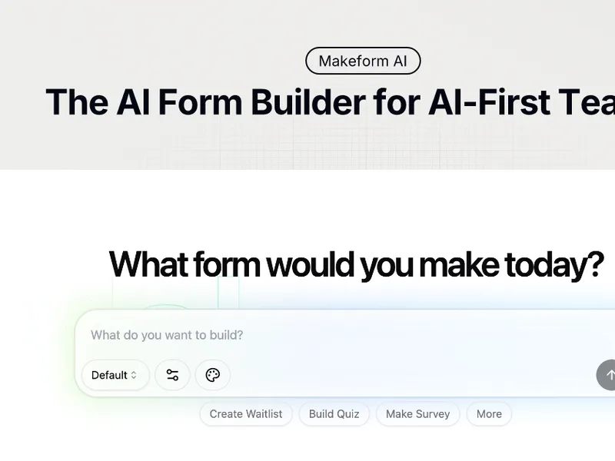The width and height of the screenshot is (615, 461).
Task: Select the Create Waitlist suggestion
Action: click(x=246, y=414)
